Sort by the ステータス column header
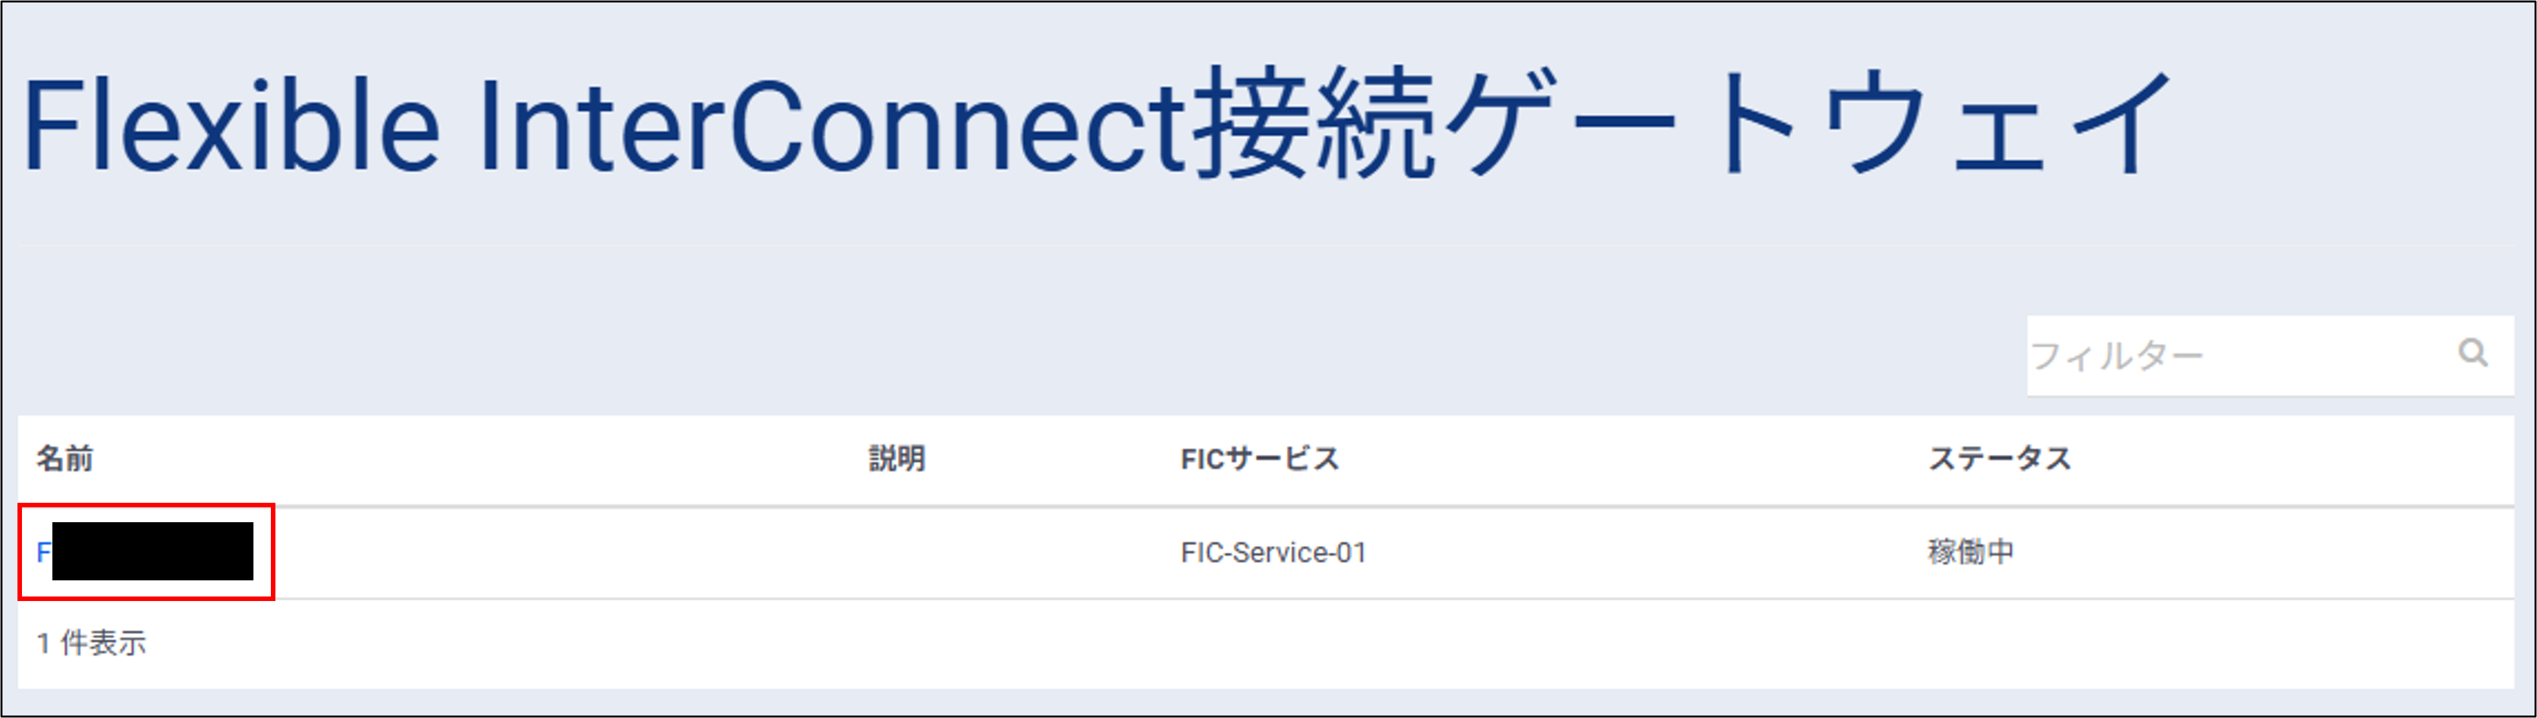 pos(1999,458)
